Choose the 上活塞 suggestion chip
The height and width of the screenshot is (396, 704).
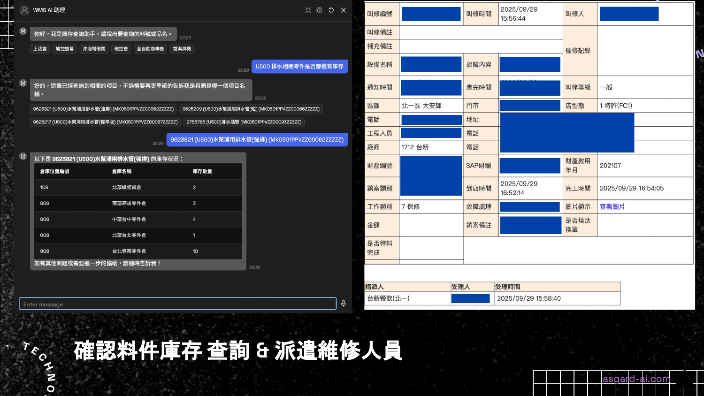point(40,49)
